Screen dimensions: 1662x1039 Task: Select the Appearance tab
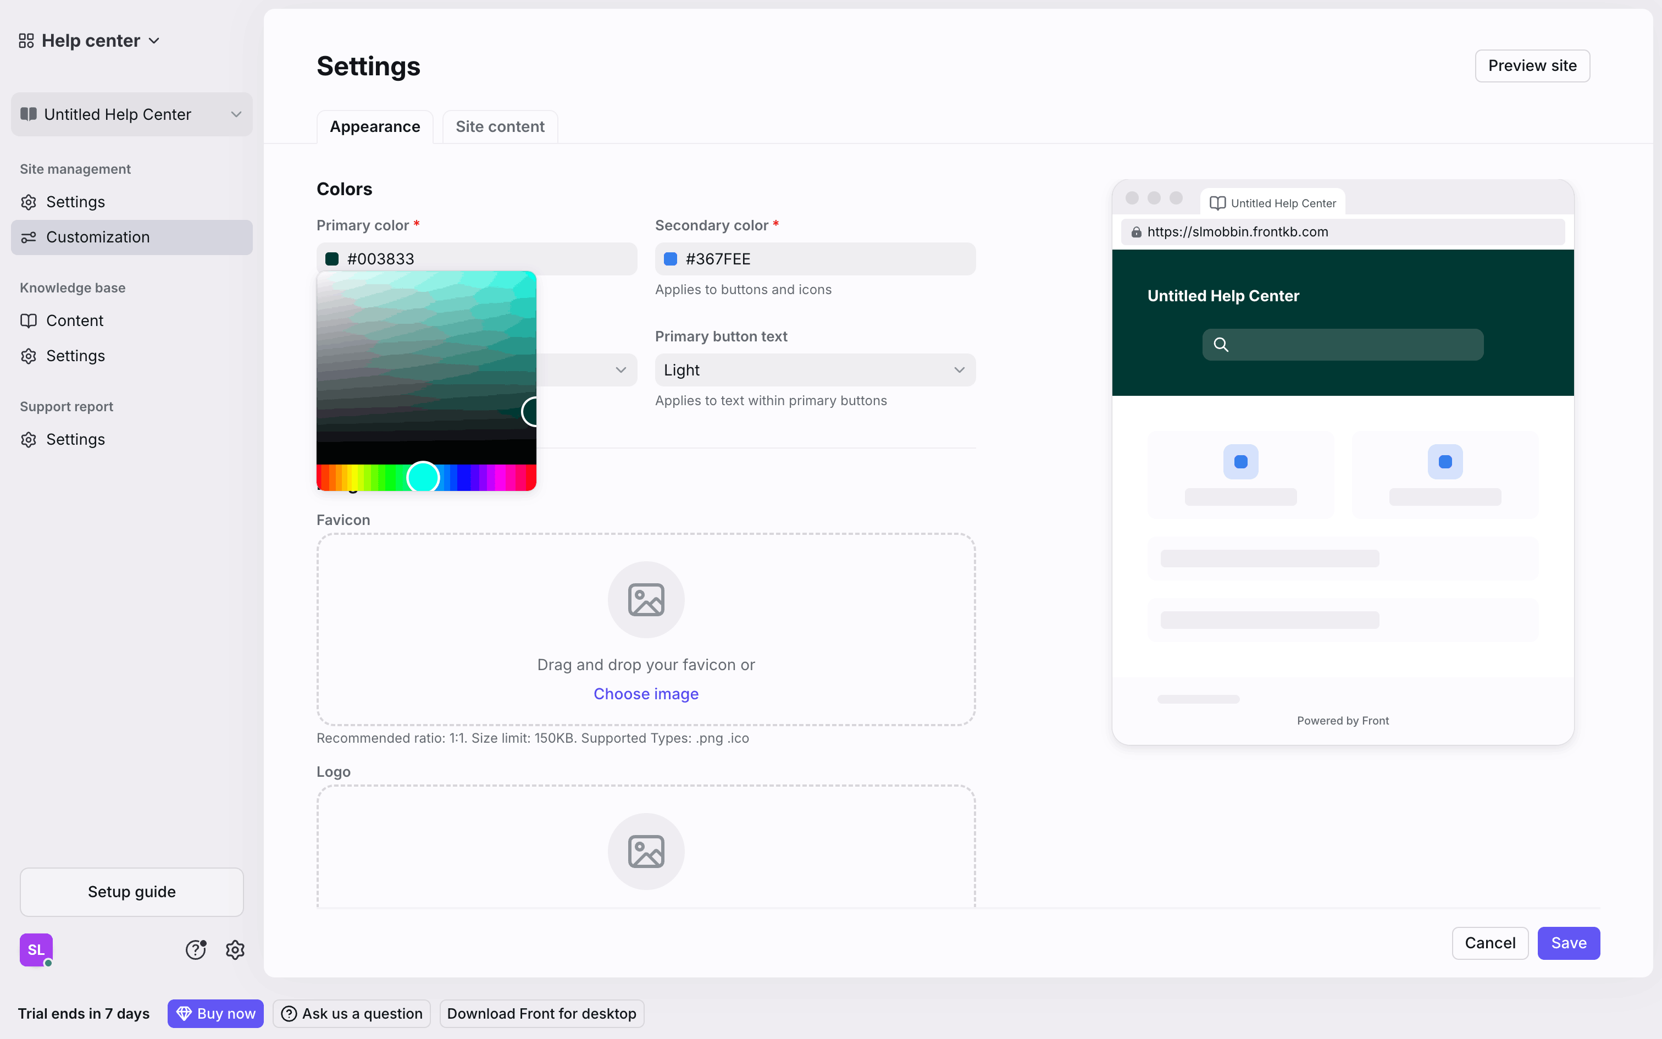(374, 126)
